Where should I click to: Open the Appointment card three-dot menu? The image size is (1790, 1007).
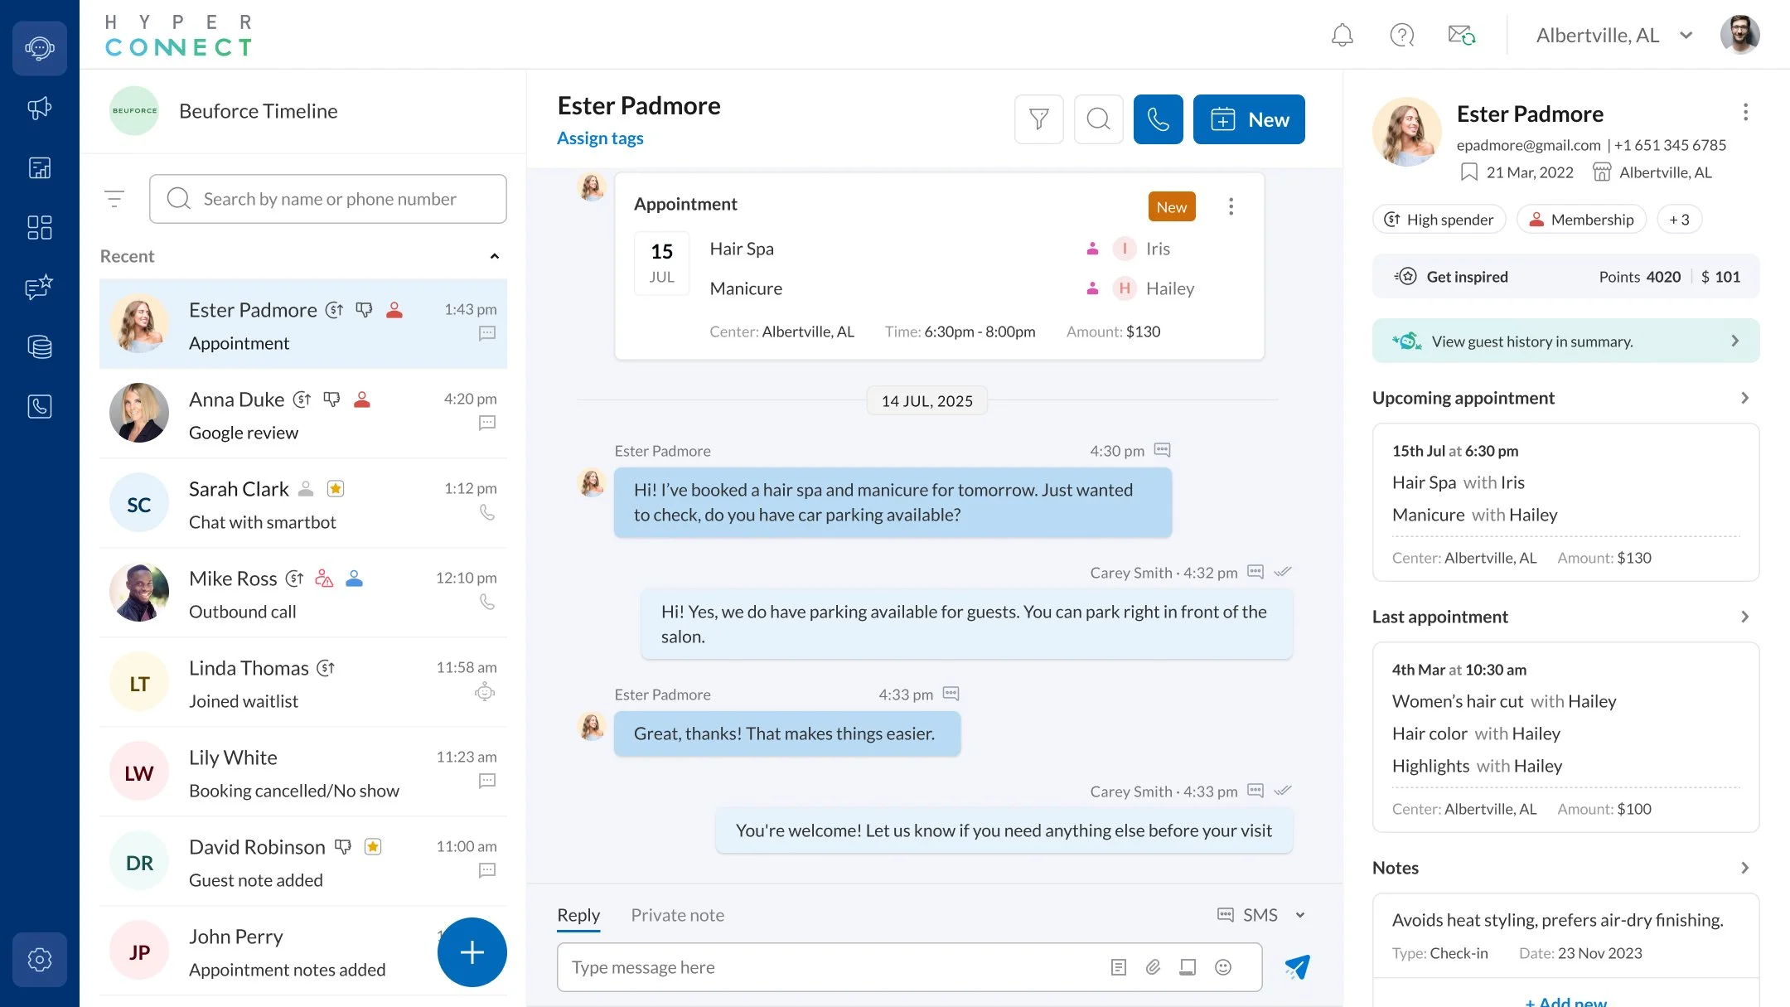tap(1231, 206)
